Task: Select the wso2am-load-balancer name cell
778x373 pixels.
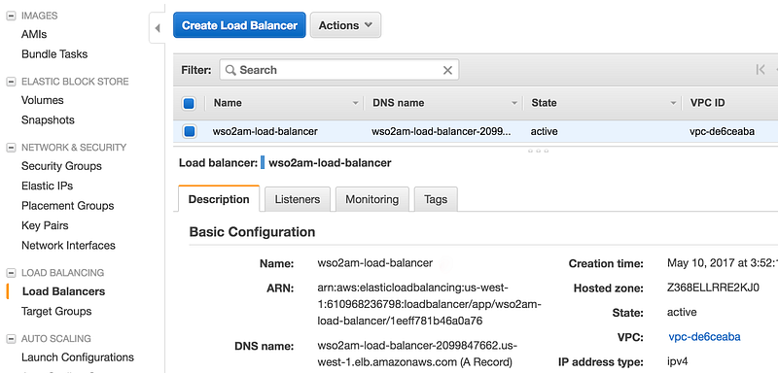Action: click(265, 132)
